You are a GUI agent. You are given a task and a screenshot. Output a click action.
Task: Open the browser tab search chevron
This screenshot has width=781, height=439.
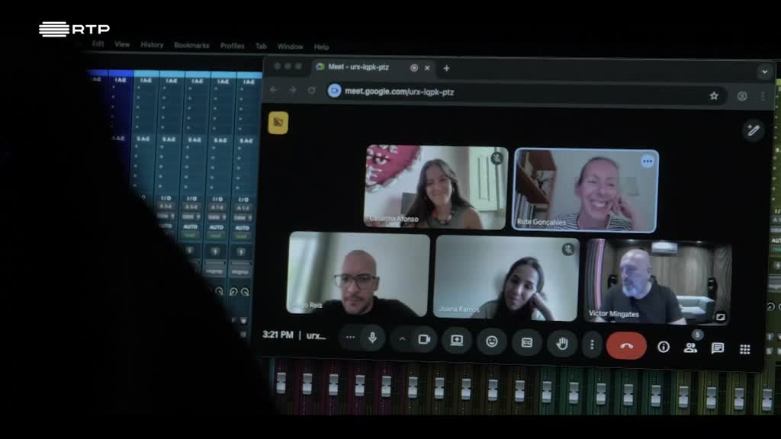763,71
